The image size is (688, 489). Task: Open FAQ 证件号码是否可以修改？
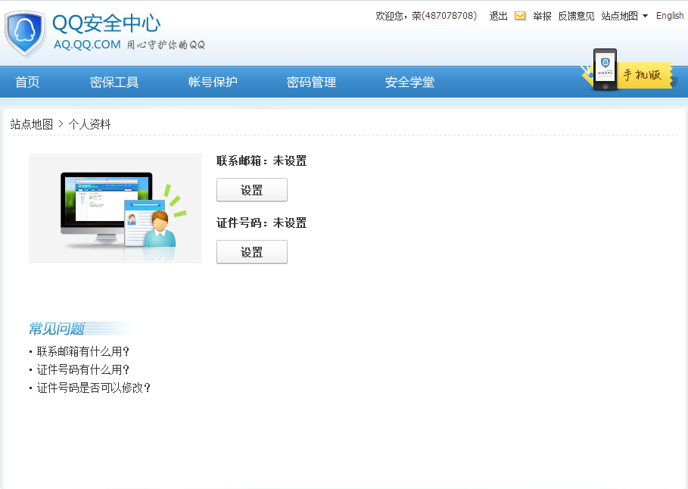[x=94, y=388]
